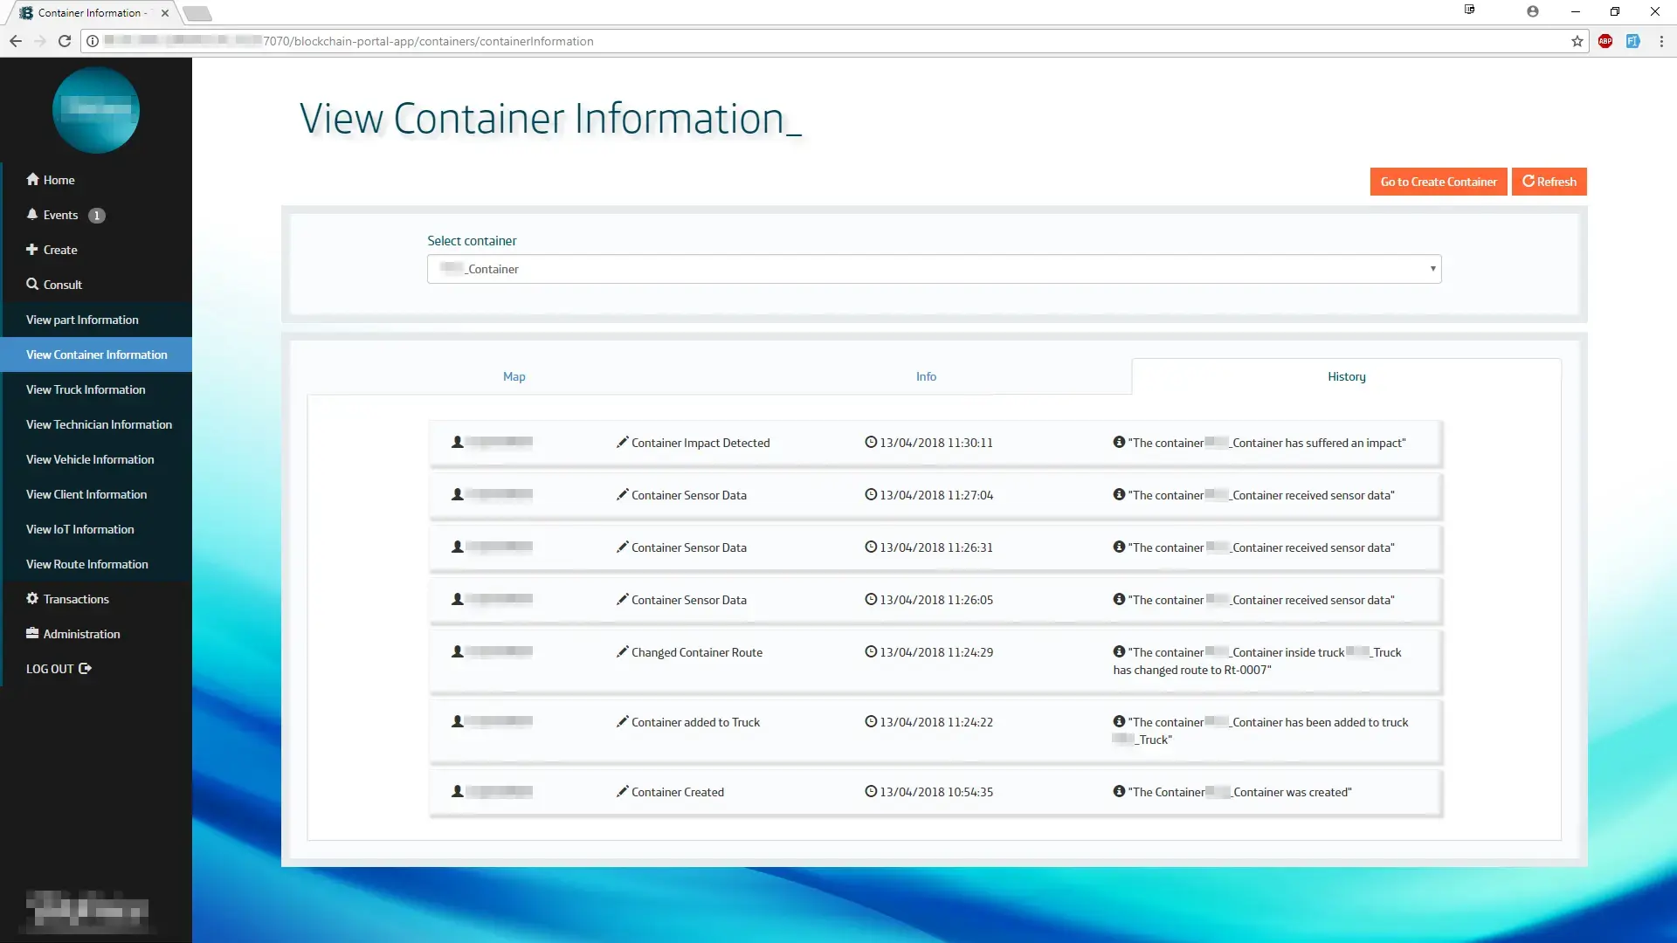Switch to the Map tab

(x=514, y=376)
